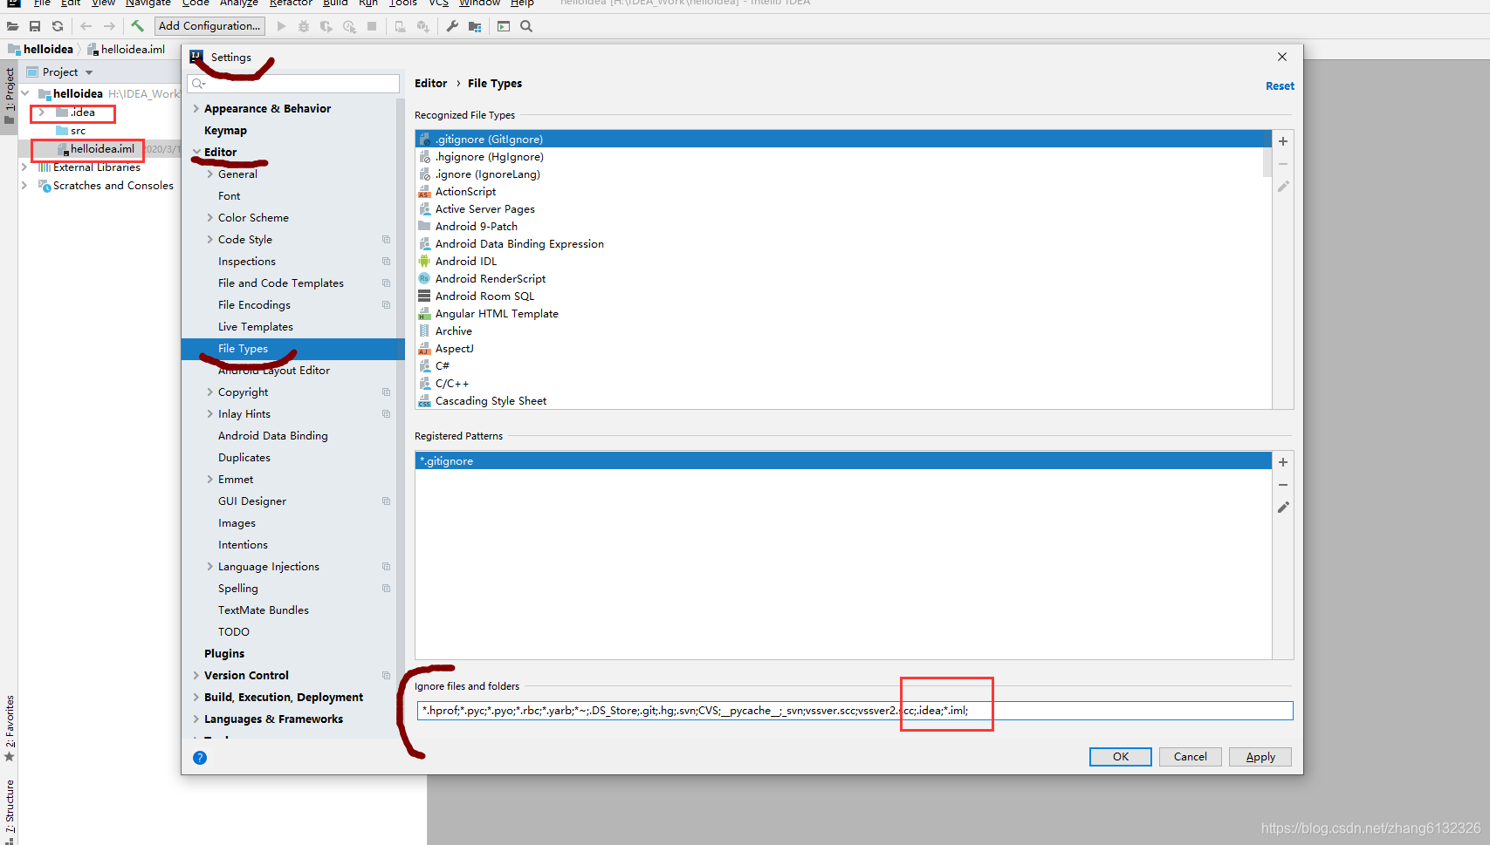This screenshot has width=1490, height=845.
Task: Click the settings search field
Action: (293, 84)
